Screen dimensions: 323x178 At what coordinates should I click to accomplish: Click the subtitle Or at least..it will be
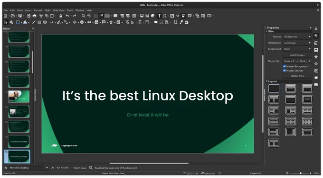click(x=148, y=115)
